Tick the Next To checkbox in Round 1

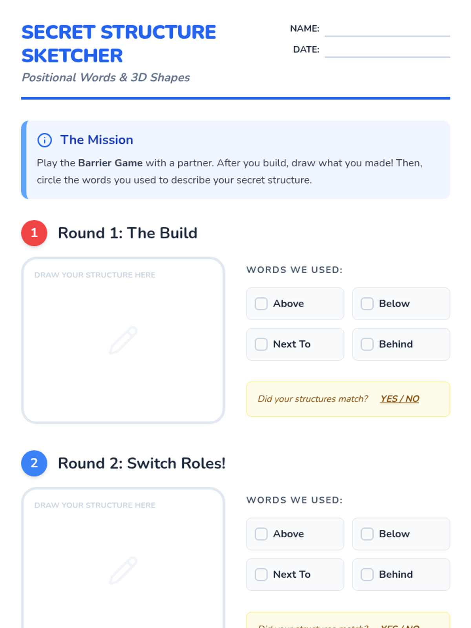coord(261,344)
